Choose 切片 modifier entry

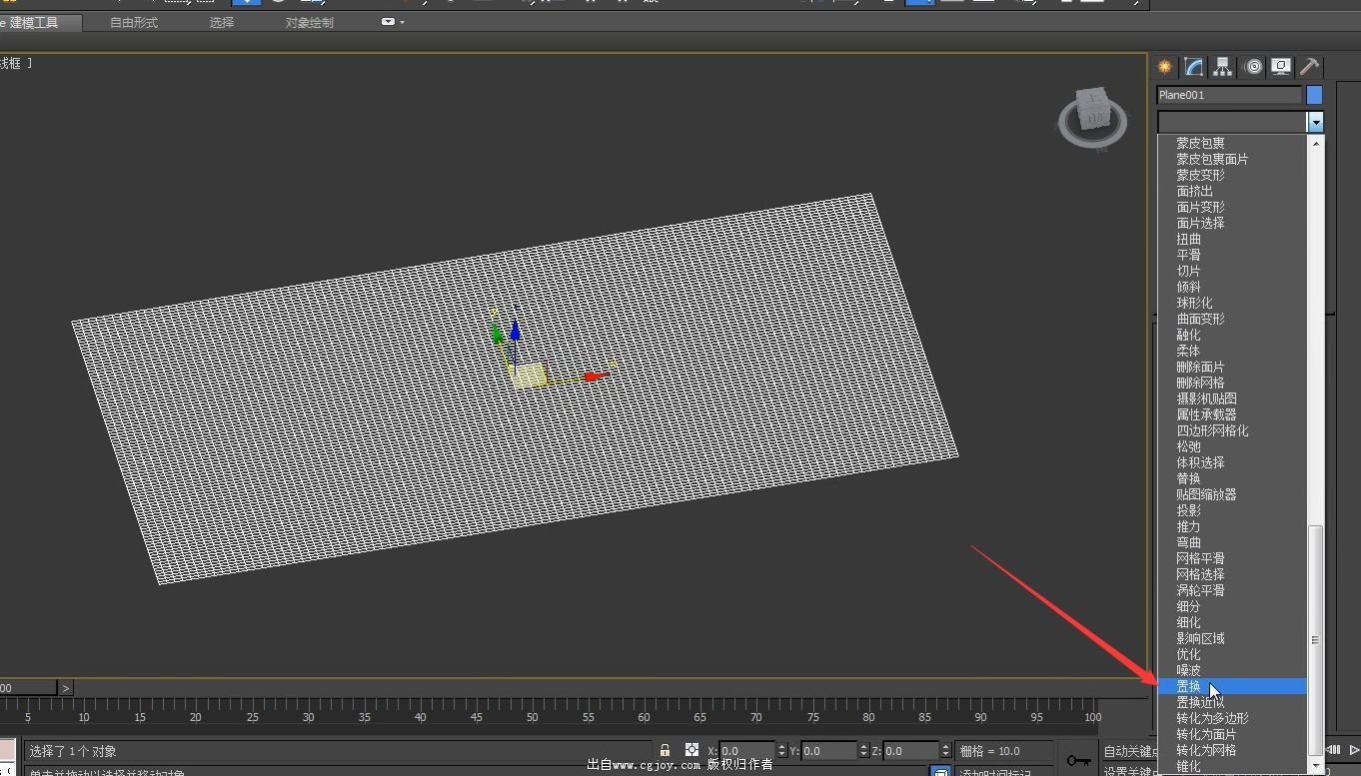1233,271
